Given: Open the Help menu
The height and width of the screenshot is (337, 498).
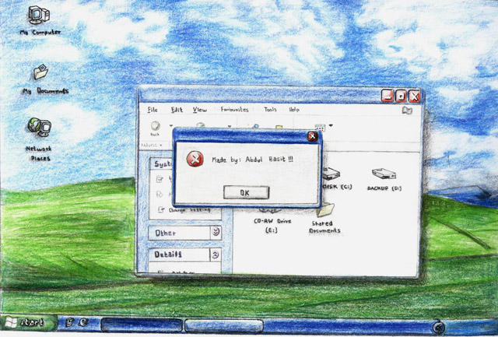Looking at the screenshot, I should 294,109.
